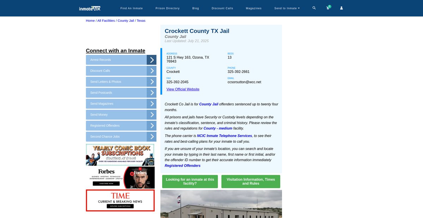Open the comic book subscriptions banner
Screen dimensions: 423x218
click(x=120, y=155)
